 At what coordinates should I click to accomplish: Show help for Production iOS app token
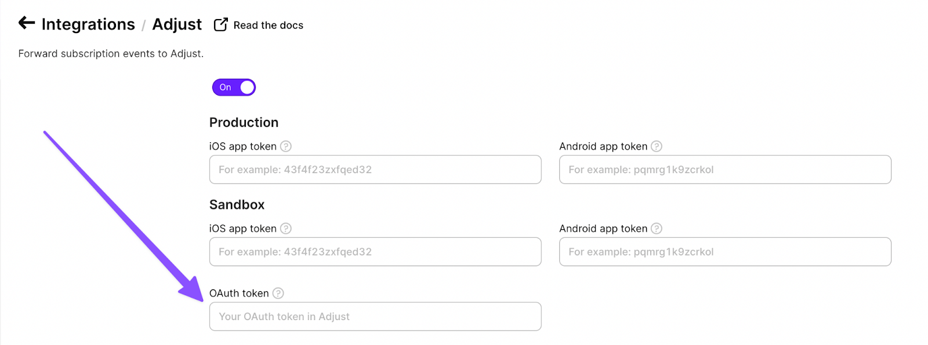point(286,146)
